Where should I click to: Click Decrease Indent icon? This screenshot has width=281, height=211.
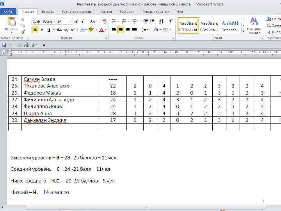(146, 21)
